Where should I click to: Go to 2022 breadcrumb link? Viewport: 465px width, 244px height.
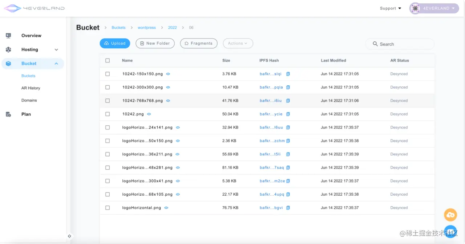click(x=172, y=28)
